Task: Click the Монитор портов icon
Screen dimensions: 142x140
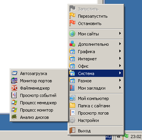Action: pos(14,81)
